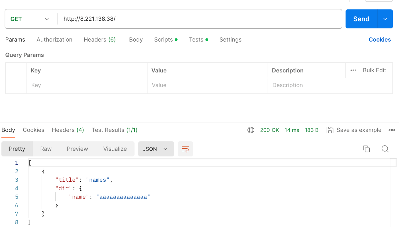Click the "dir" key on line 4

(x=64, y=188)
